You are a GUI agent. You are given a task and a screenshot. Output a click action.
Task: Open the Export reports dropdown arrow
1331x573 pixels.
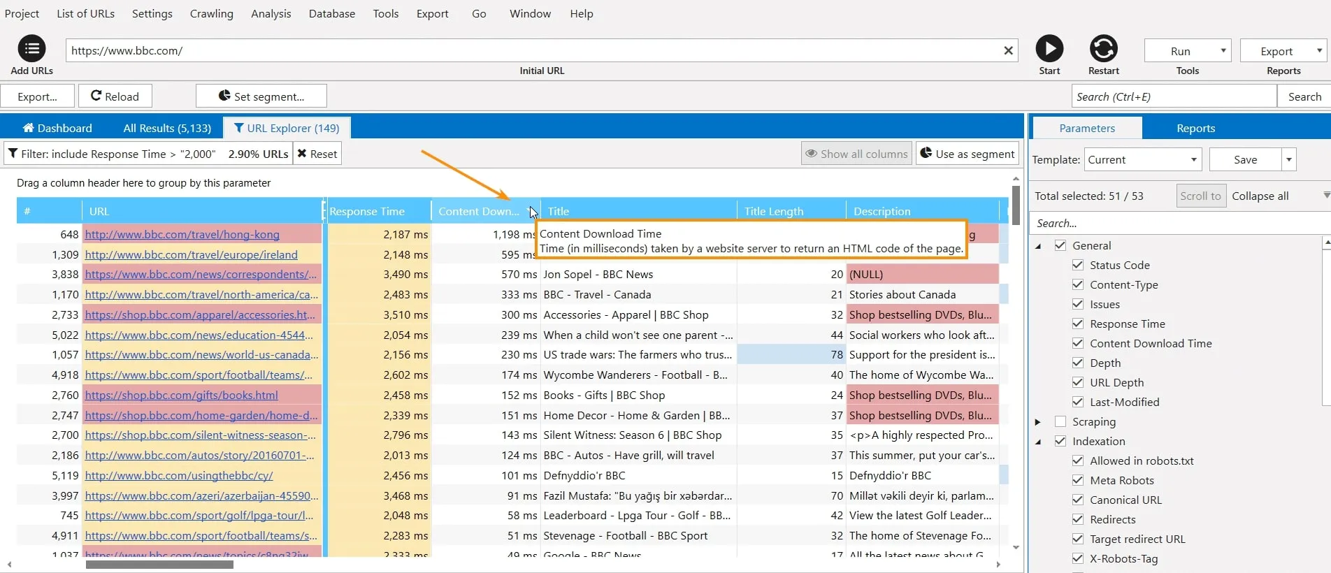(x=1318, y=50)
